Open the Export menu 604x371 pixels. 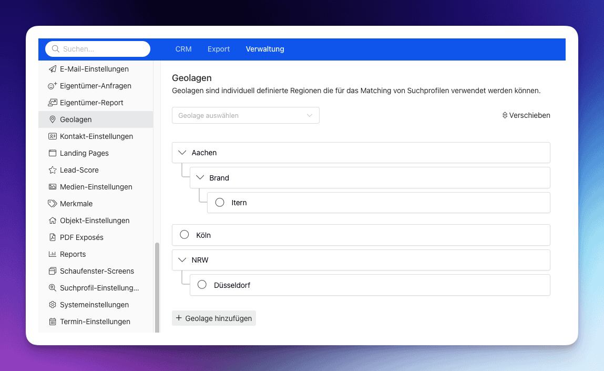pos(219,49)
